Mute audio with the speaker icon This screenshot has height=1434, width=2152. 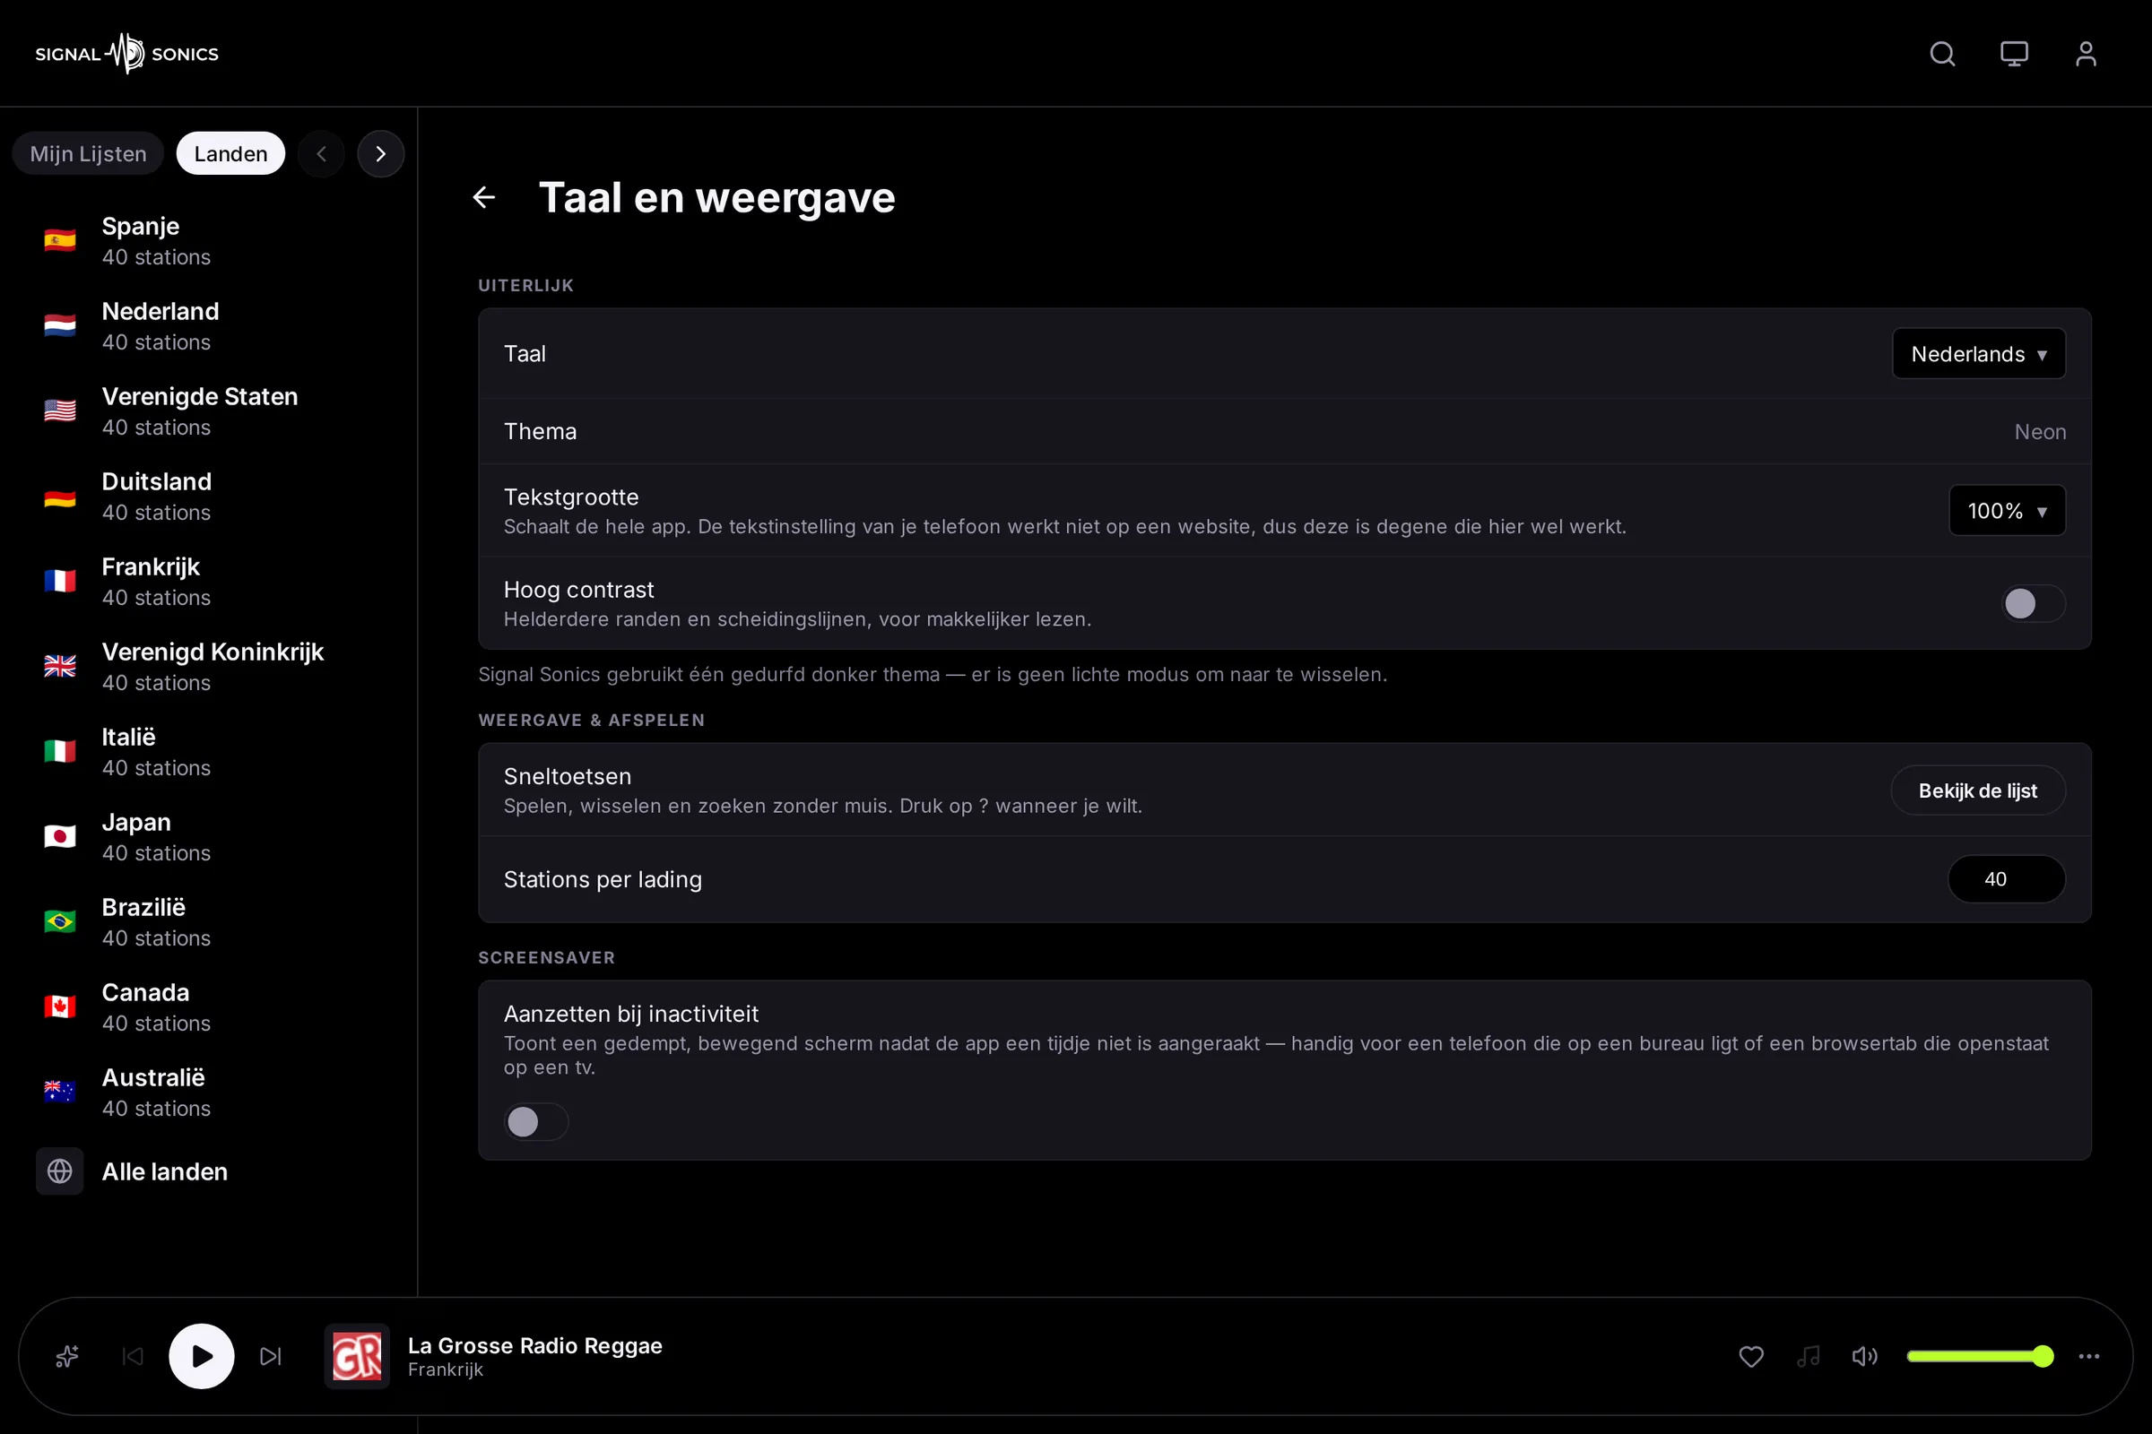point(1865,1356)
